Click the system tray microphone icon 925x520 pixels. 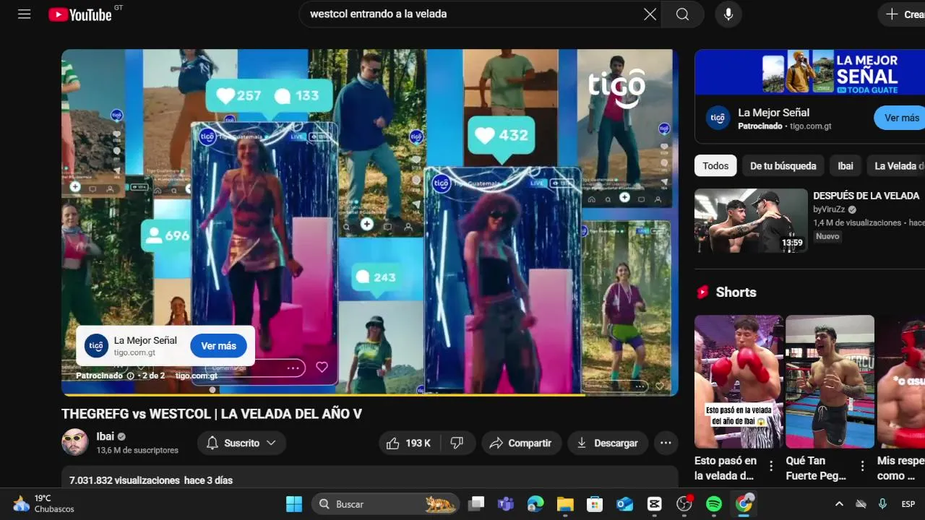coord(882,504)
